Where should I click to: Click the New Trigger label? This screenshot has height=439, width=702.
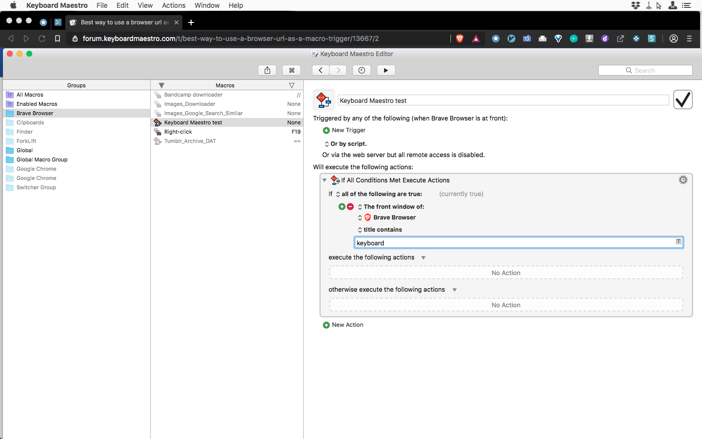pos(349,130)
